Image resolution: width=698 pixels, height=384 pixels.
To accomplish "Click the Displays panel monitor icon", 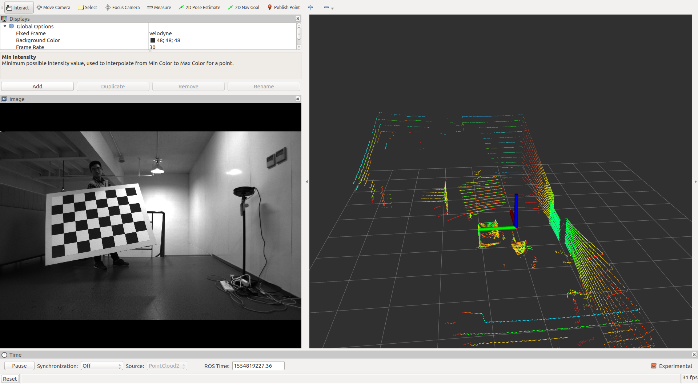I will (4, 19).
